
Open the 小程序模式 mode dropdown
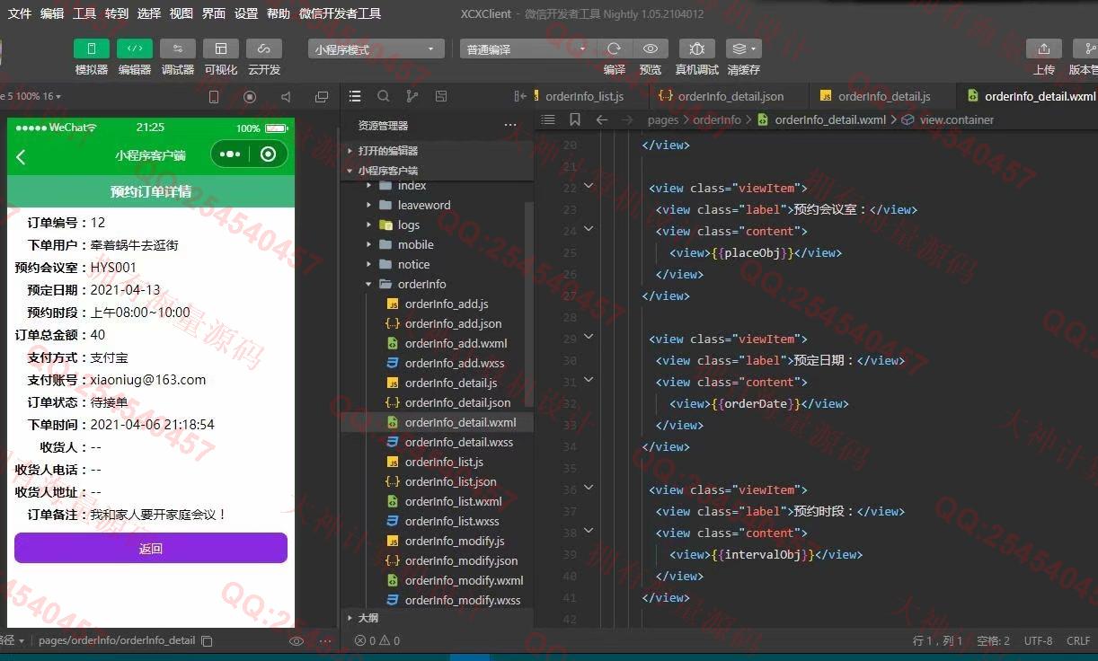tap(376, 49)
